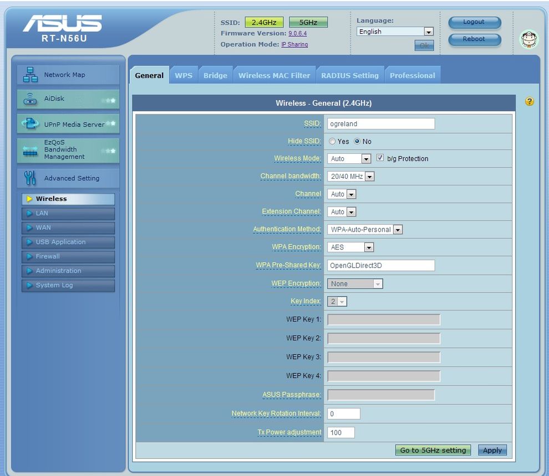Click the Network Map icon in sidebar
This screenshot has width=549, height=476.
(30, 75)
